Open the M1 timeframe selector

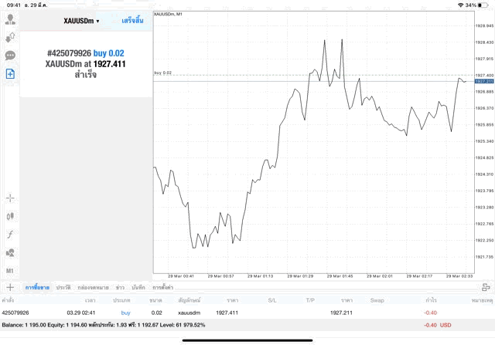[x=10, y=271]
